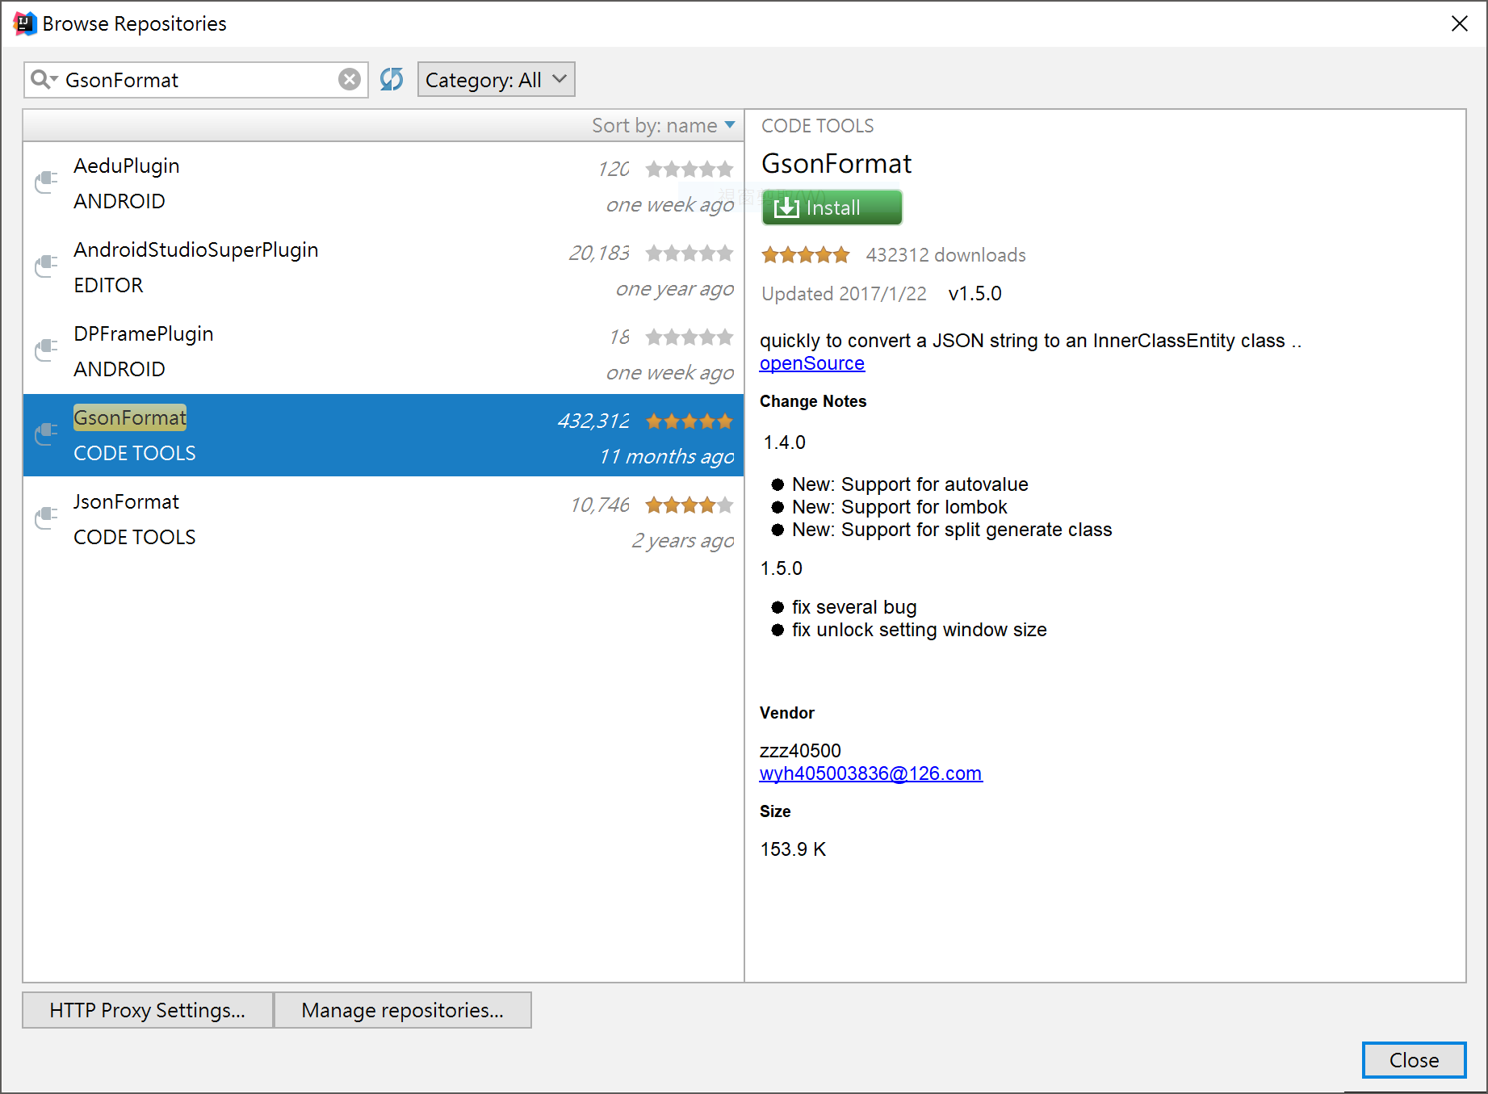Clear the GsonFormat search text
Image resolution: width=1488 pixels, height=1094 pixels.
(x=349, y=79)
